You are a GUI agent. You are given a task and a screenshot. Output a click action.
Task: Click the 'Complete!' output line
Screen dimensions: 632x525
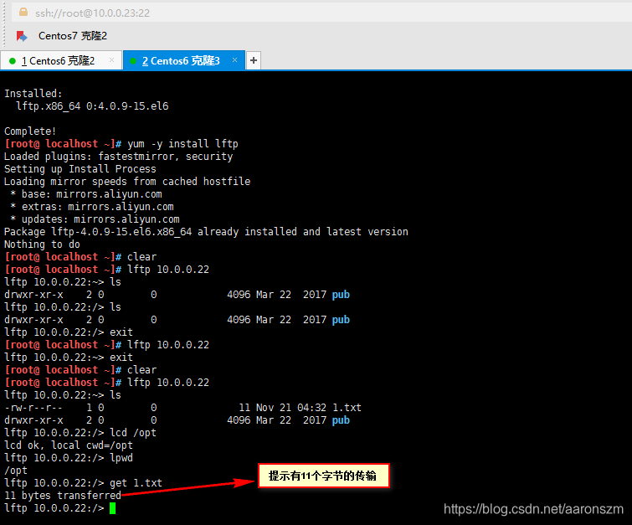coord(30,131)
